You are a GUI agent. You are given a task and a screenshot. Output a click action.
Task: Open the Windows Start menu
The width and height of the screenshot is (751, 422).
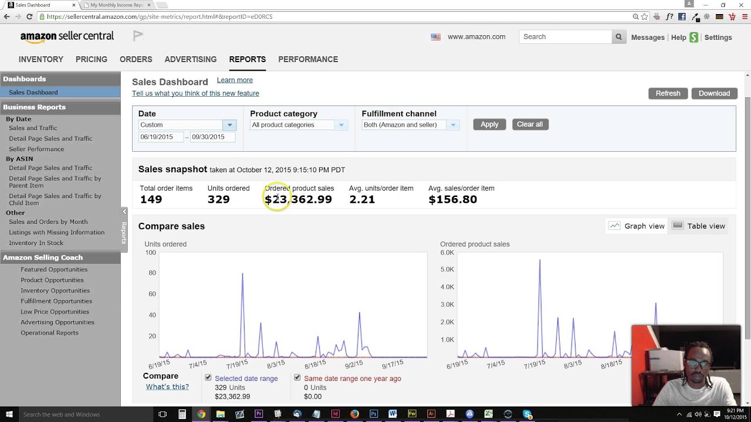9,414
